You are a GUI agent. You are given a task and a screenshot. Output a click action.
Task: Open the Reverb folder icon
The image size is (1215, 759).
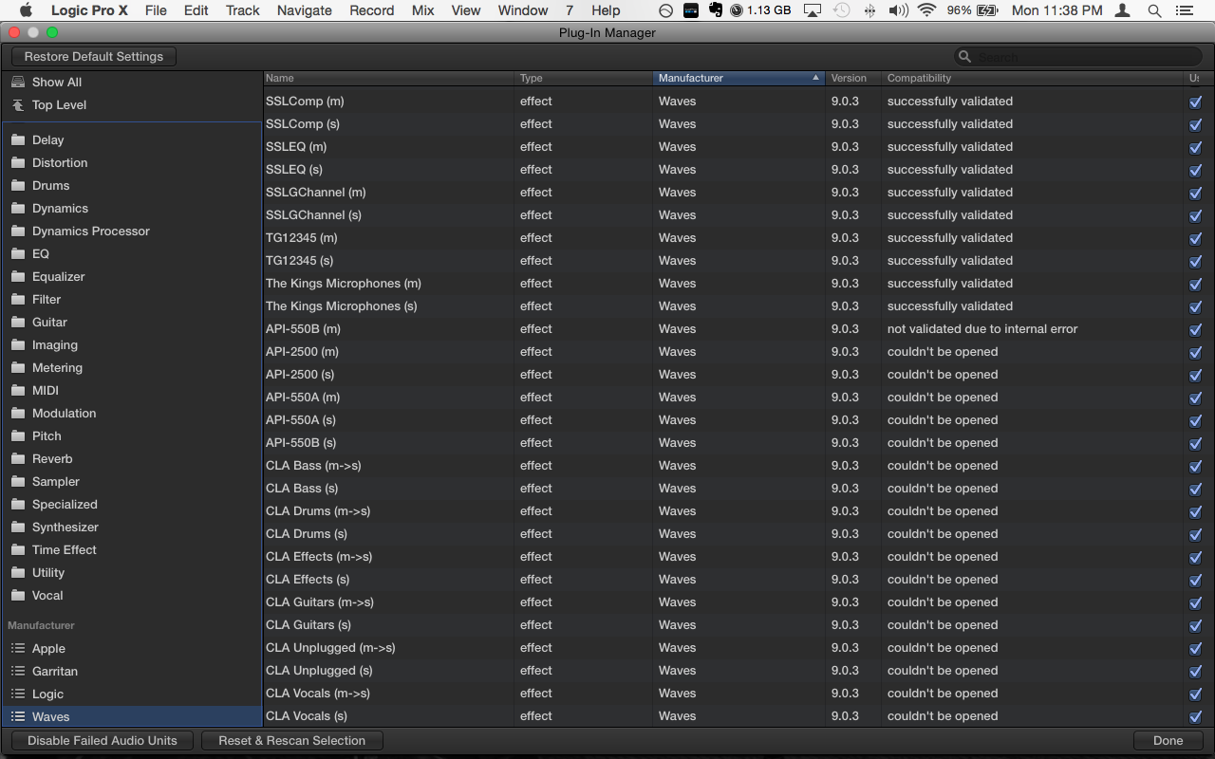[x=18, y=458]
